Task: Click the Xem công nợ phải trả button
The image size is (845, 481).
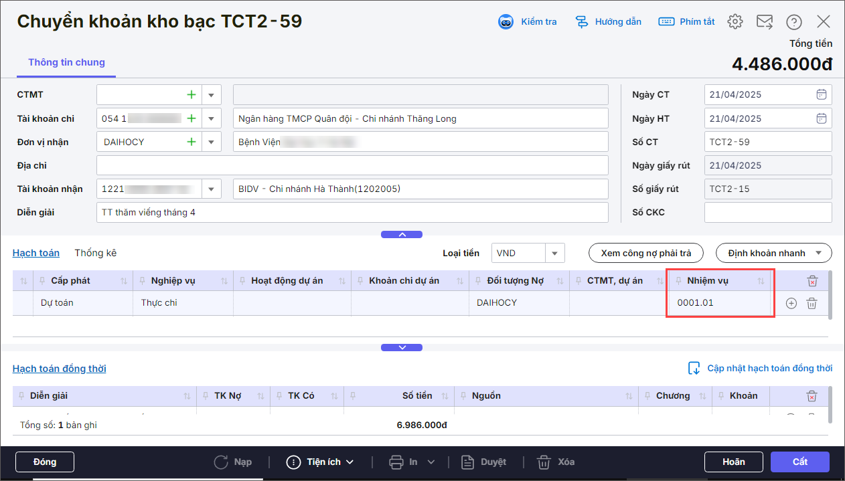Action: [645, 253]
